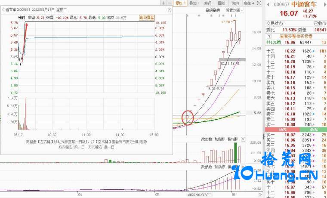Close the intraday 分时 popup window
Screen dimensions: 327x198
(170, 10)
